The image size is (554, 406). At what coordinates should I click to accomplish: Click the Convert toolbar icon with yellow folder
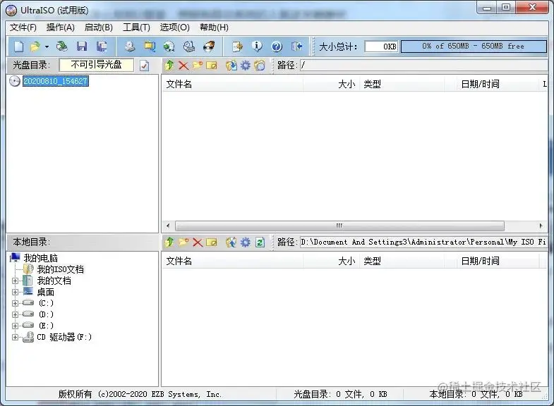(x=150, y=47)
